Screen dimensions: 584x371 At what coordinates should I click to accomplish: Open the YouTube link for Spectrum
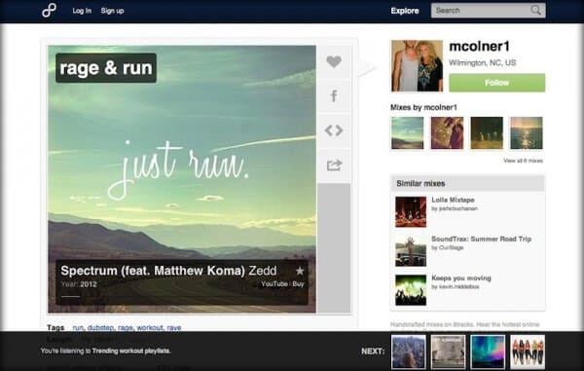[x=274, y=283]
